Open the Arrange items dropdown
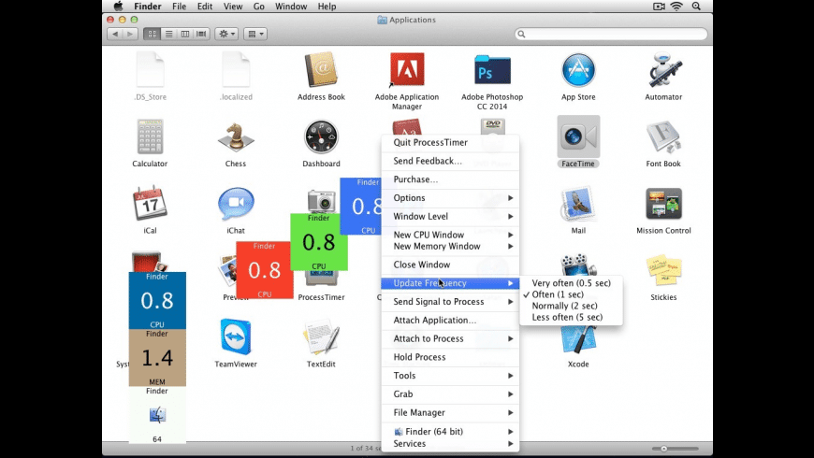Viewport: 814px width, 458px height. click(254, 34)
